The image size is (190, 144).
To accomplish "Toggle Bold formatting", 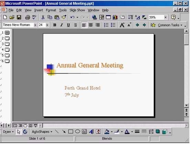I will [x=55, y=25].
